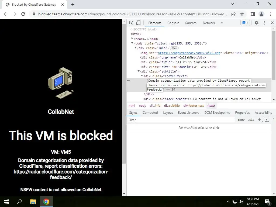Select the (text) breadcrumb
This screenshot has height=207, width=276.
click(x=211, y=106)
